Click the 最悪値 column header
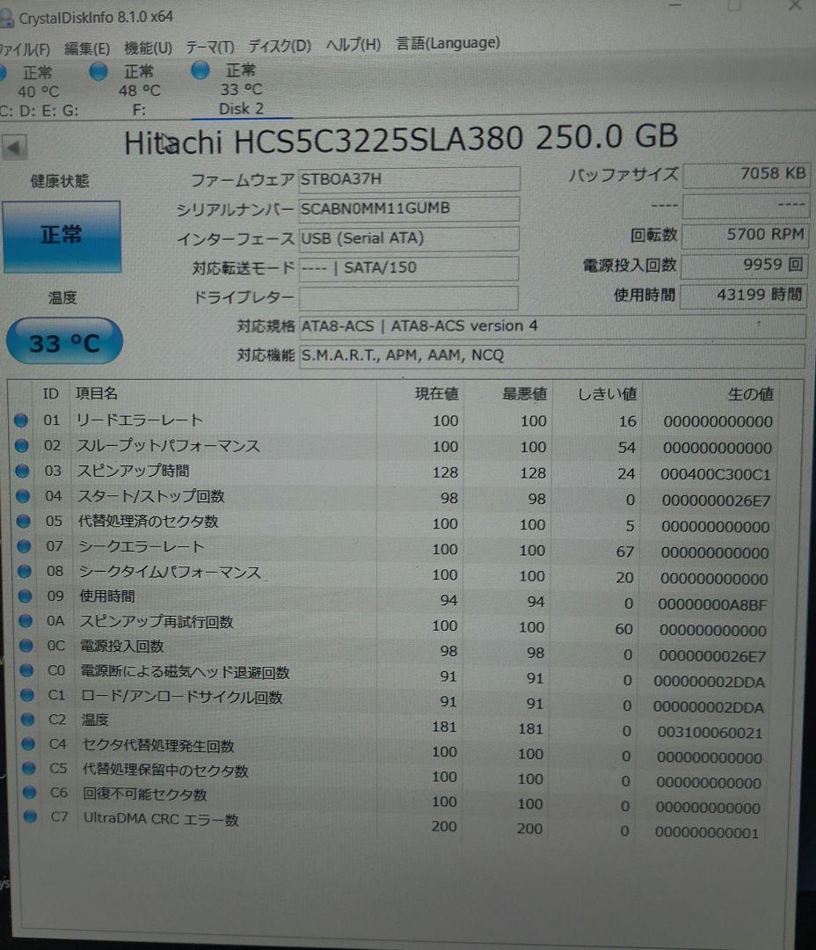 tap(525, 394)
